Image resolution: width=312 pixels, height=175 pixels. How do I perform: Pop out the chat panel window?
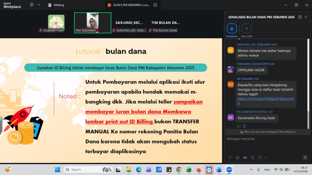click(300, 17)
